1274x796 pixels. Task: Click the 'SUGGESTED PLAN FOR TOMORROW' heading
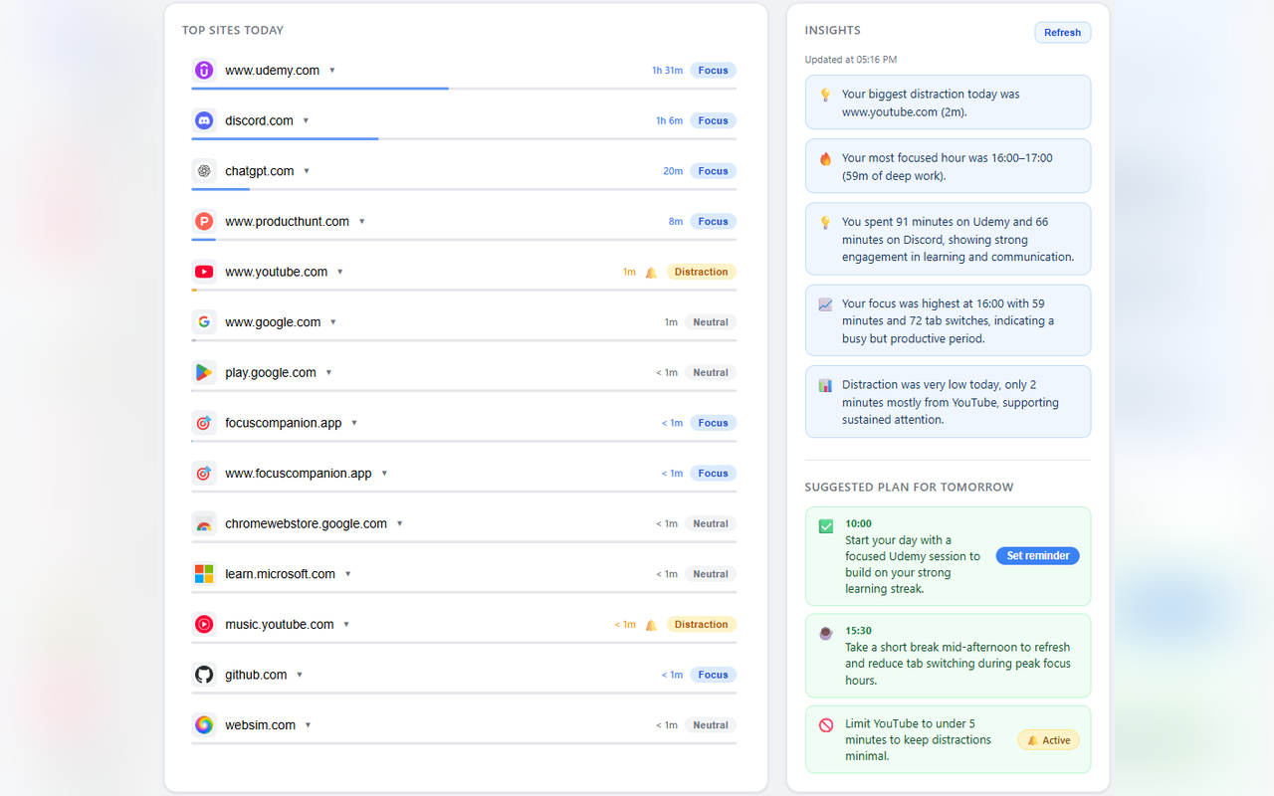click(910, 488)
